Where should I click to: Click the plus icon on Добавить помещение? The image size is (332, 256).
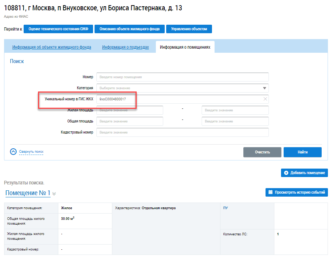286,173
